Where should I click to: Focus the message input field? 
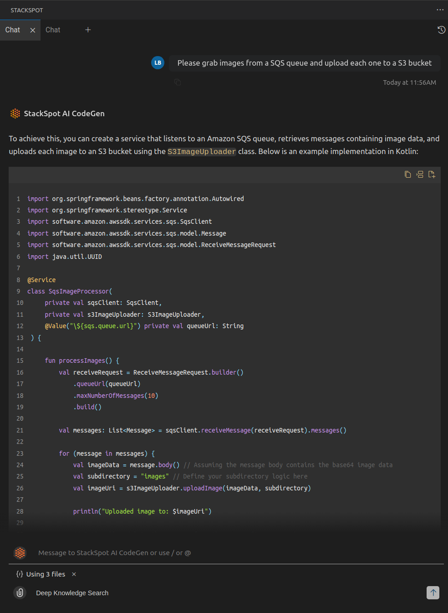228,553
